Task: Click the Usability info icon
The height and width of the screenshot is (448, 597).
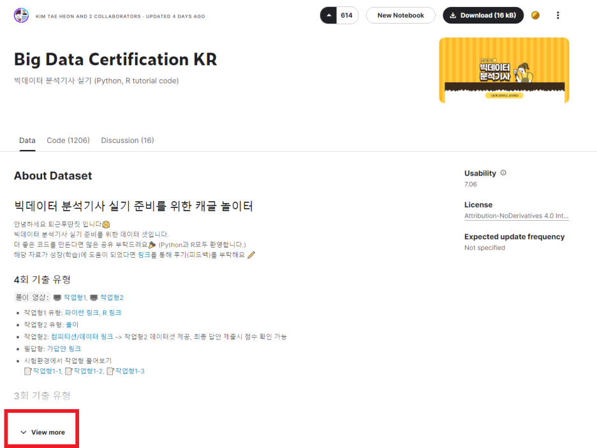Action: point(503,173)
